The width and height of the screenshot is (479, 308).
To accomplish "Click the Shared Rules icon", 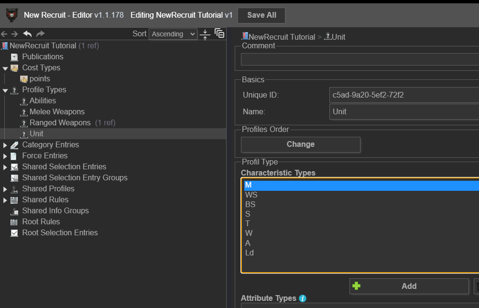I will tap(14, 200).
